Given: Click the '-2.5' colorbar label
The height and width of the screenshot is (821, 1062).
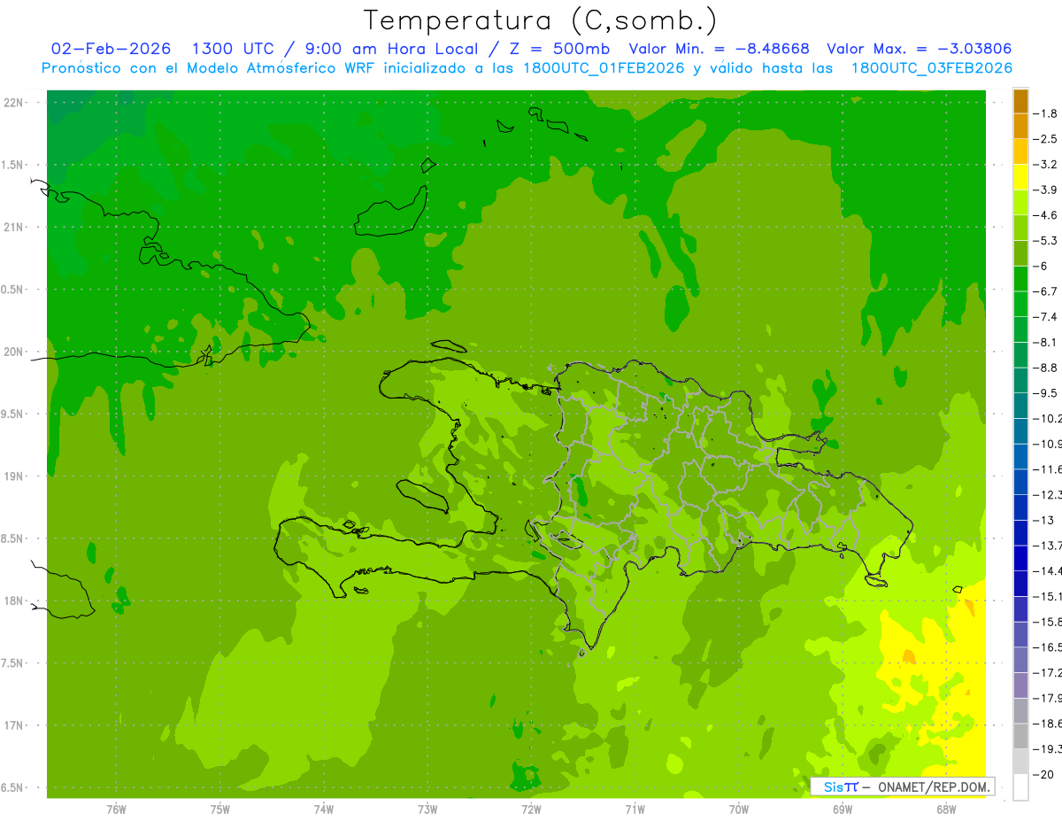Looking at the screenshot, I should (x=1045, y=139).
